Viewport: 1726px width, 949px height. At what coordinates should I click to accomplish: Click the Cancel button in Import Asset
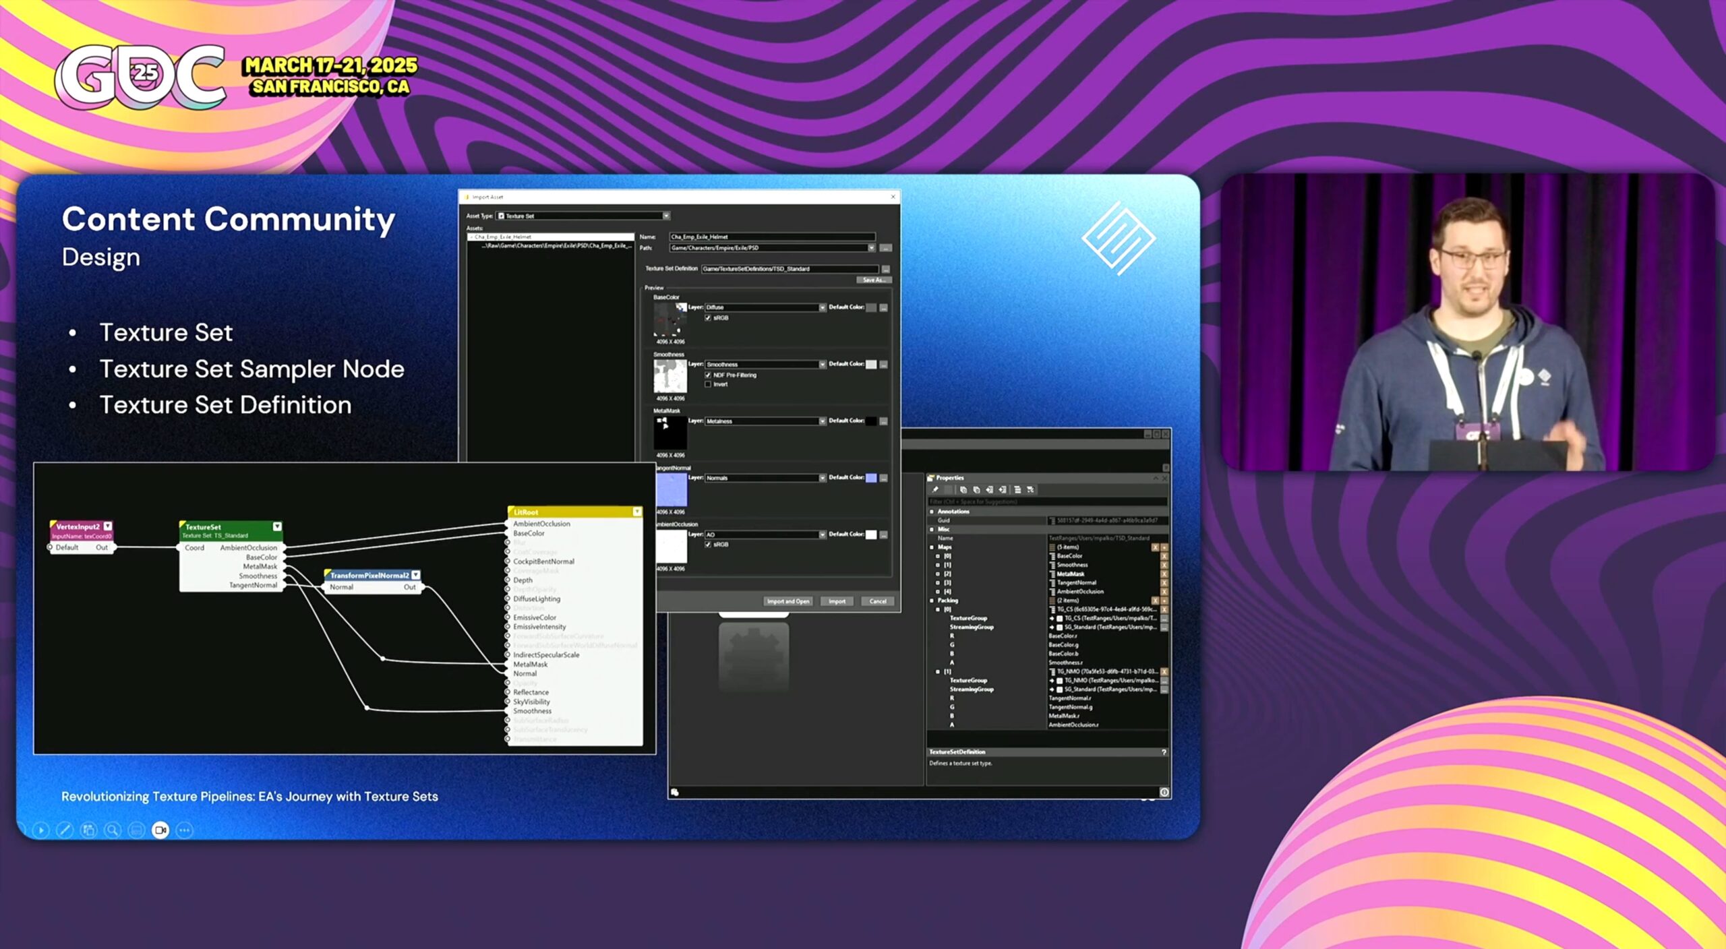tap(877, 601)
